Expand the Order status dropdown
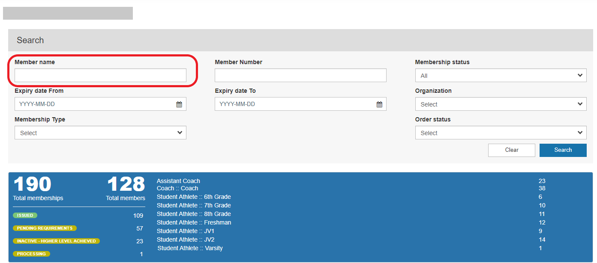Viewport: 597px width, 263px height. click(x=501, y=133)
